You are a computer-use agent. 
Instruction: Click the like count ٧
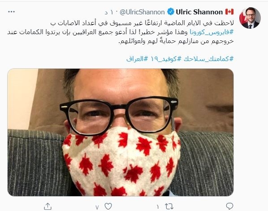[x=97, y=207]
